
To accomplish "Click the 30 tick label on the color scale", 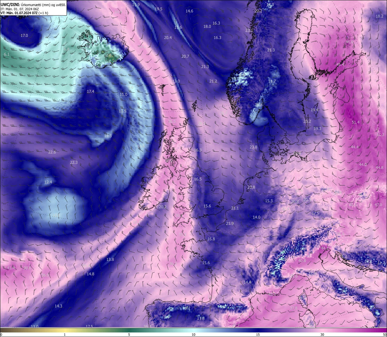I will [x=322, y=335].
